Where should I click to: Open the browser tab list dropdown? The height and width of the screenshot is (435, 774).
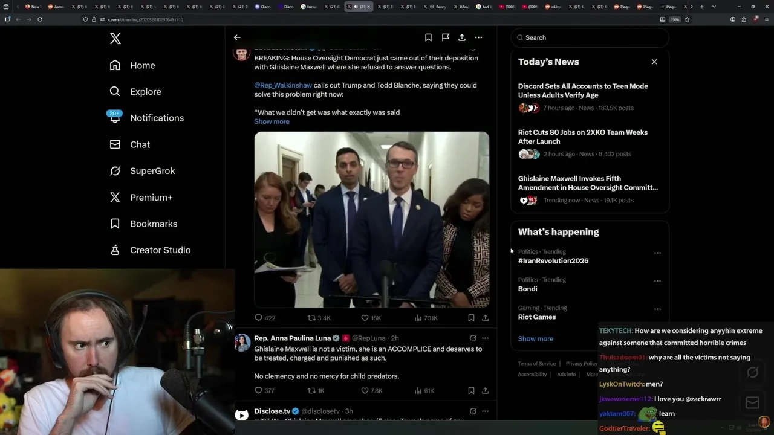pyautogui.click(x=714, y=7)
